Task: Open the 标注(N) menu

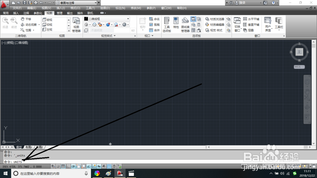Action: pos(120,8)
